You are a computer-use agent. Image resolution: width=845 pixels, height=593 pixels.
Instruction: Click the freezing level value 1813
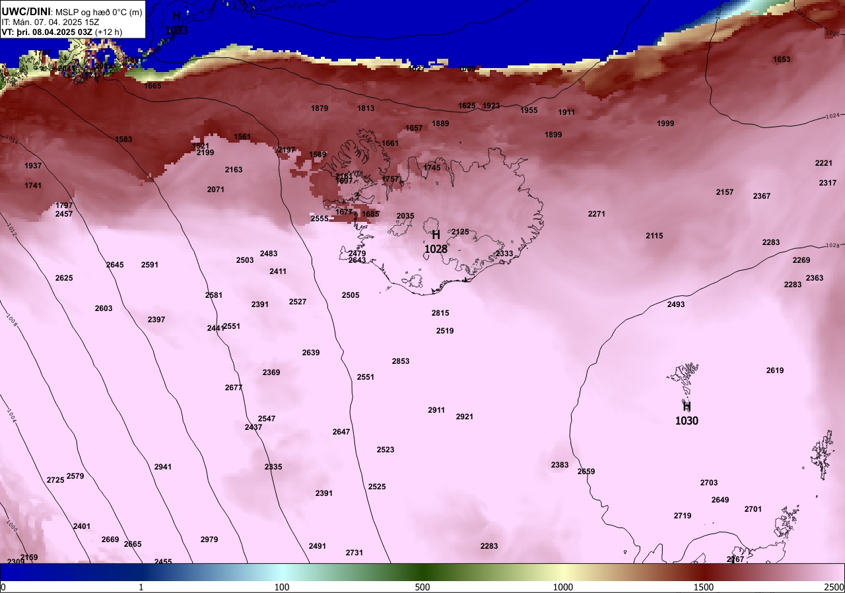[x=366, y=108]
